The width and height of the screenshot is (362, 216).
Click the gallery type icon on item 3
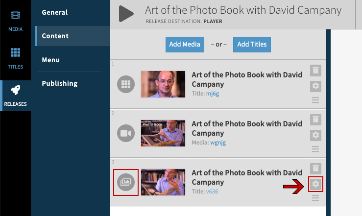126,182
